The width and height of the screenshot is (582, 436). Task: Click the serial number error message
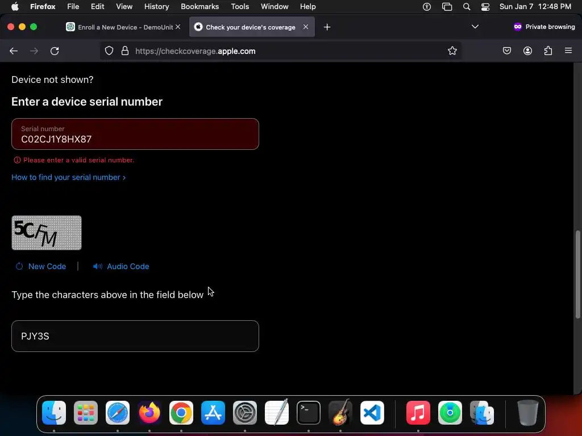tap(74, 160)
